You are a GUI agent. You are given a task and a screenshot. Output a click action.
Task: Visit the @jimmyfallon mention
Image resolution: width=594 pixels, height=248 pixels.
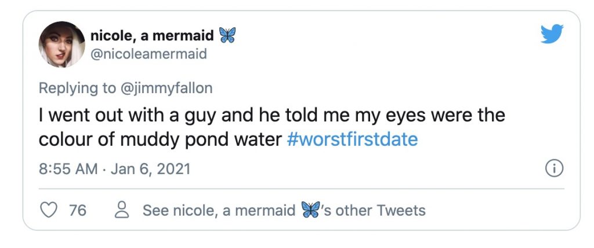(x=166, y=88)
